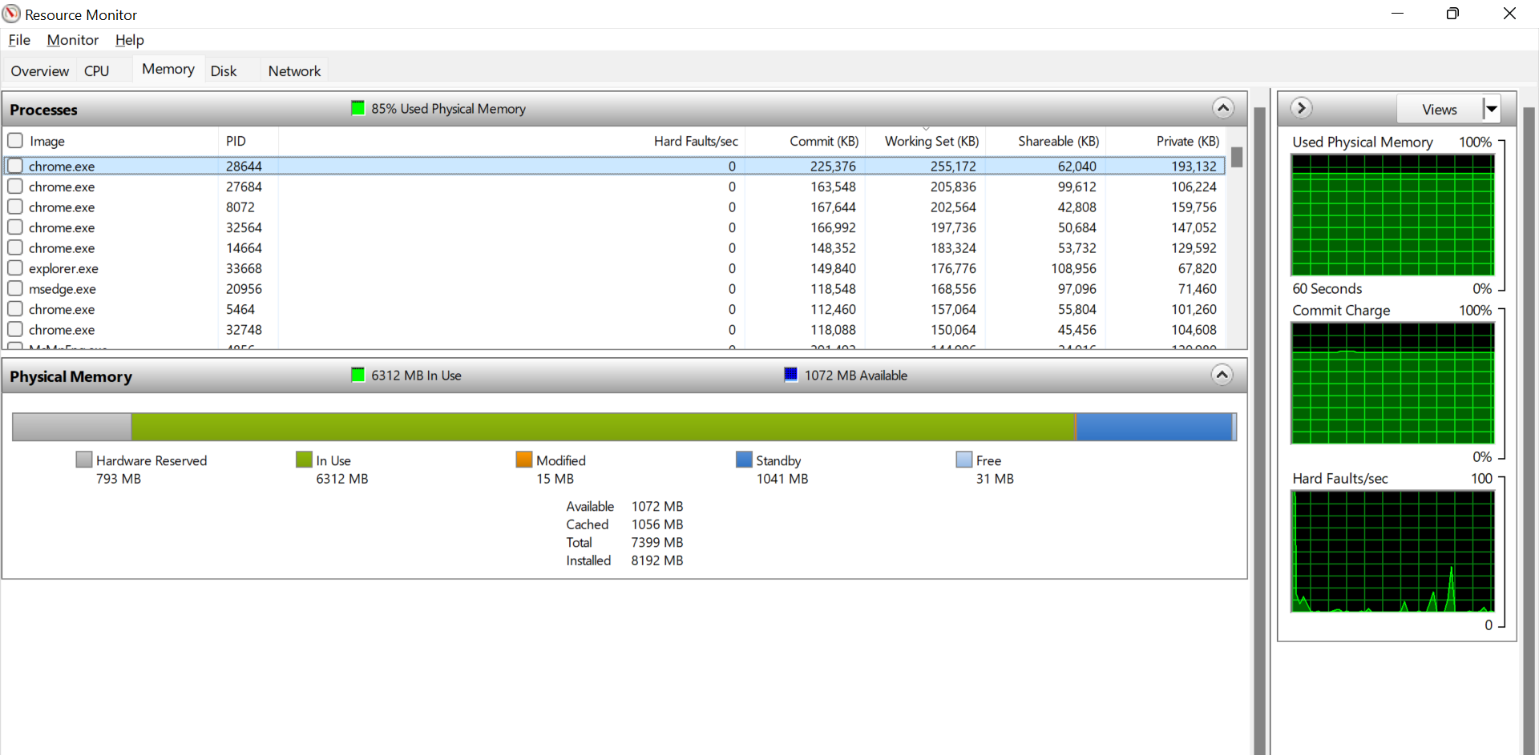Collapse the Processes section
The image size is (1539, 755).
tap(1223, 108)
